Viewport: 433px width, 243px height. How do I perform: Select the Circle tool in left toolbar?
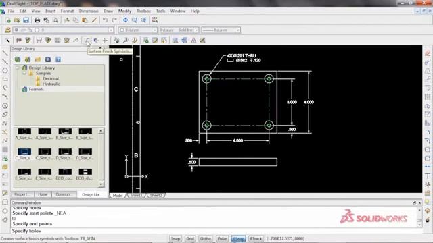pos(5,70)
